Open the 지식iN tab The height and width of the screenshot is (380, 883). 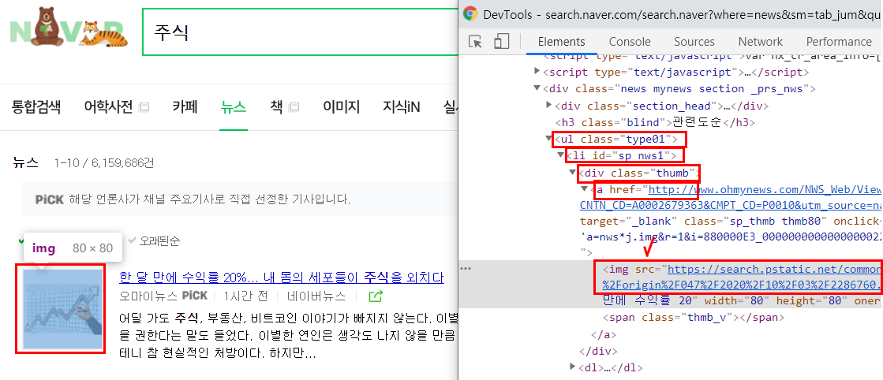[402, 106]
